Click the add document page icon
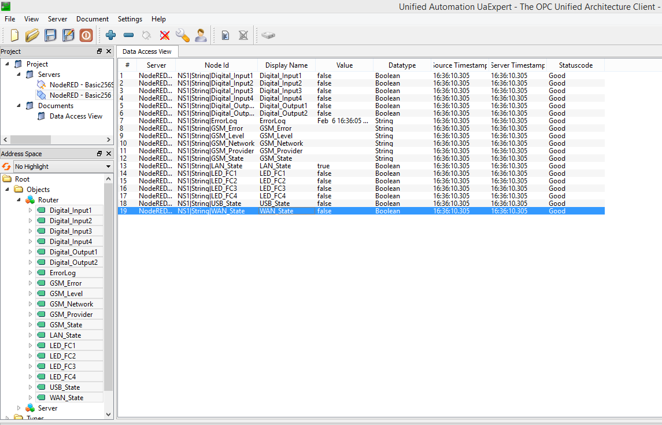This screenshot has width=662, height=425. coord(225,35)
